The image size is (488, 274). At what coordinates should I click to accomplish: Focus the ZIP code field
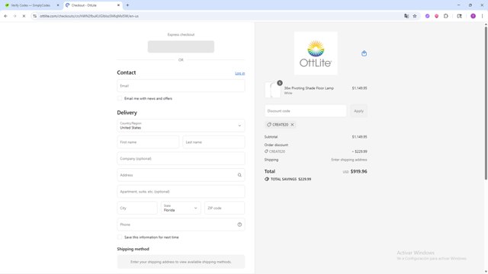(x=225, y=208)
